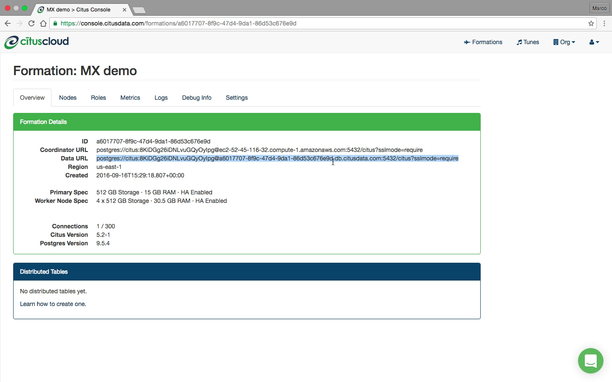Open Chrome's three-dot menu
Screen dimensions: 612x382
[x=604, y=23]
